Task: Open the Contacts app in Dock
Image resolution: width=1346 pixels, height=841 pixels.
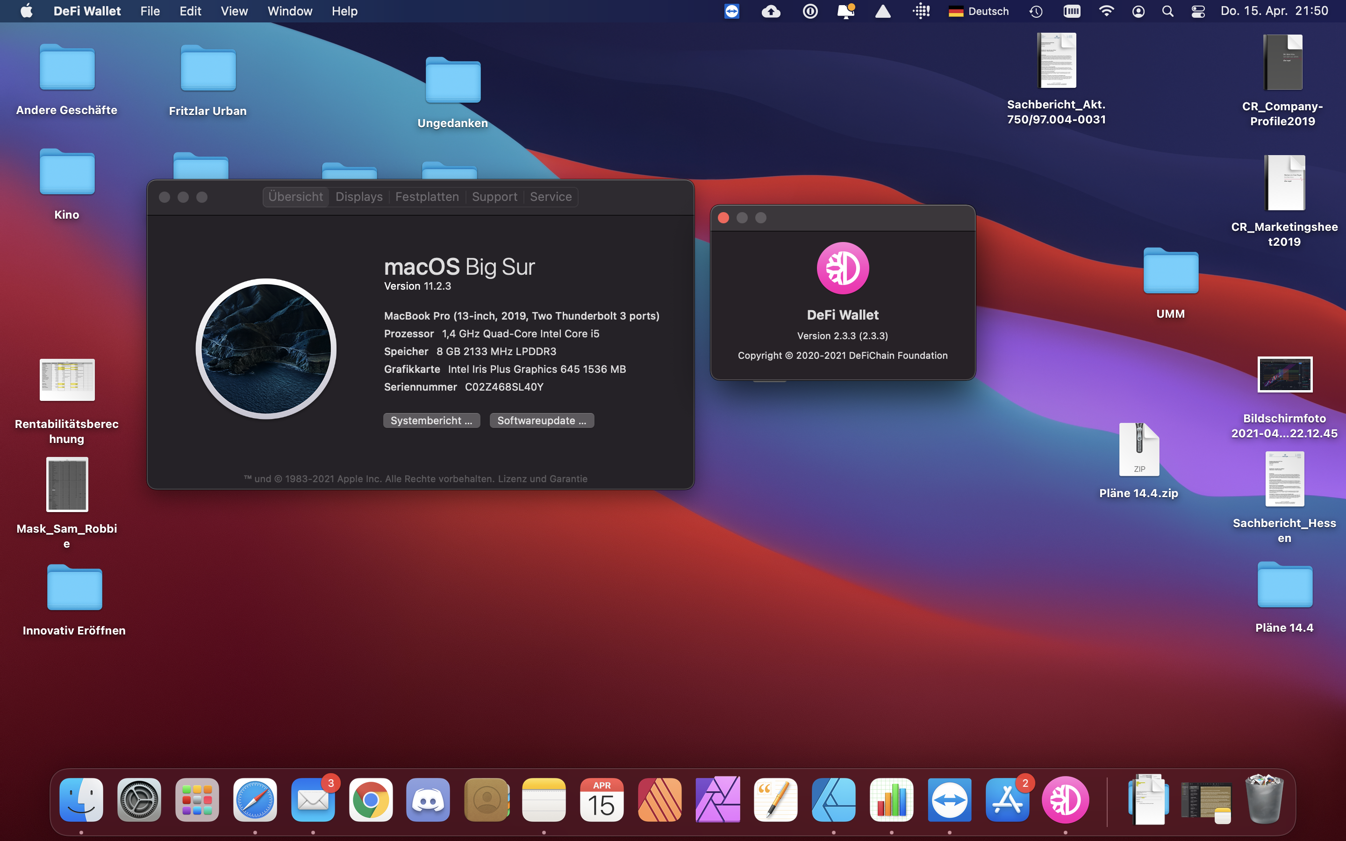Action: (487, 800)
